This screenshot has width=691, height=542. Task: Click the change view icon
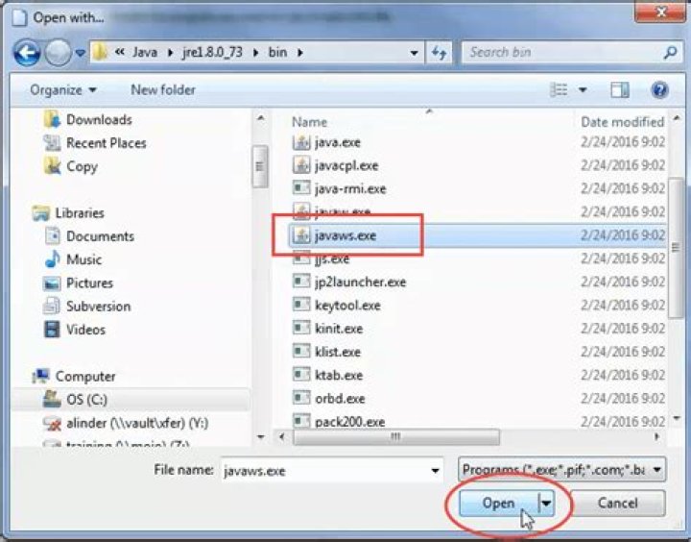(560, 89)
